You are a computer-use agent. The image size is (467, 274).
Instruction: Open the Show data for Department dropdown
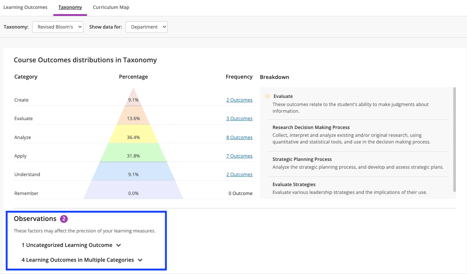[147, 27]
